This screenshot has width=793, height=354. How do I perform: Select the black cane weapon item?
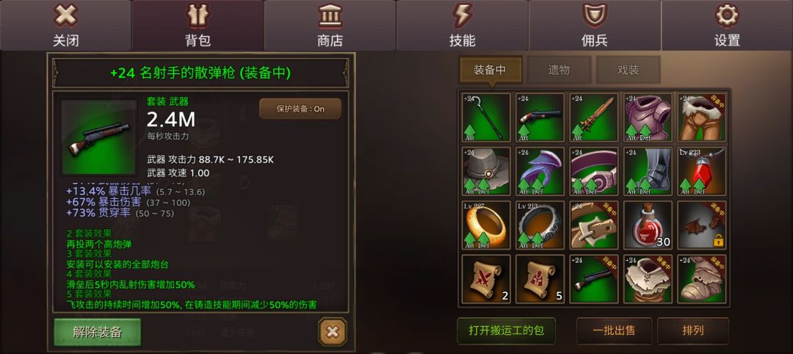click(x=486, y=117)
